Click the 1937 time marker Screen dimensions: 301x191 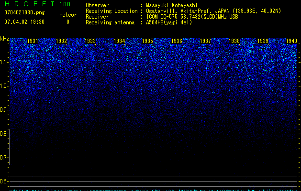point(205,41)
